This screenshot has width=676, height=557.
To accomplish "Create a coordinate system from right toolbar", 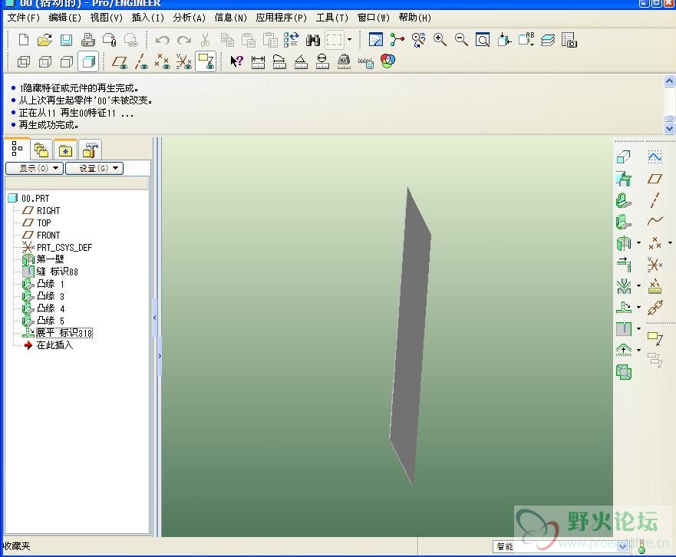I will (x=655, y=264).
